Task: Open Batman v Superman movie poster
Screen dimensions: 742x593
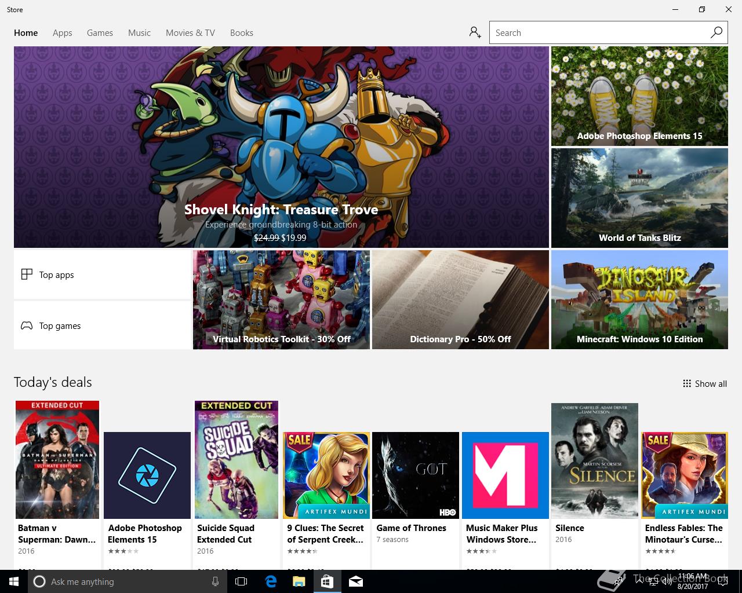Action: (x=57, y=460)
